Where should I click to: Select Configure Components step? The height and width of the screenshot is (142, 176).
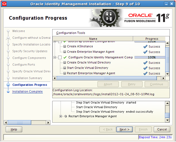click(x=29, y=58)
